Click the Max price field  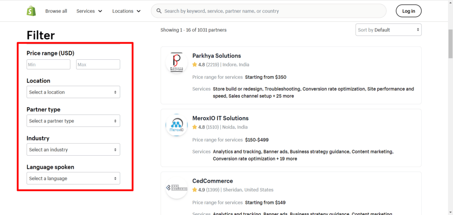[98, 65]
